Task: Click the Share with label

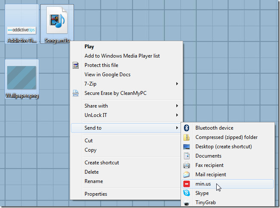Action: click(x=96, y=106)
